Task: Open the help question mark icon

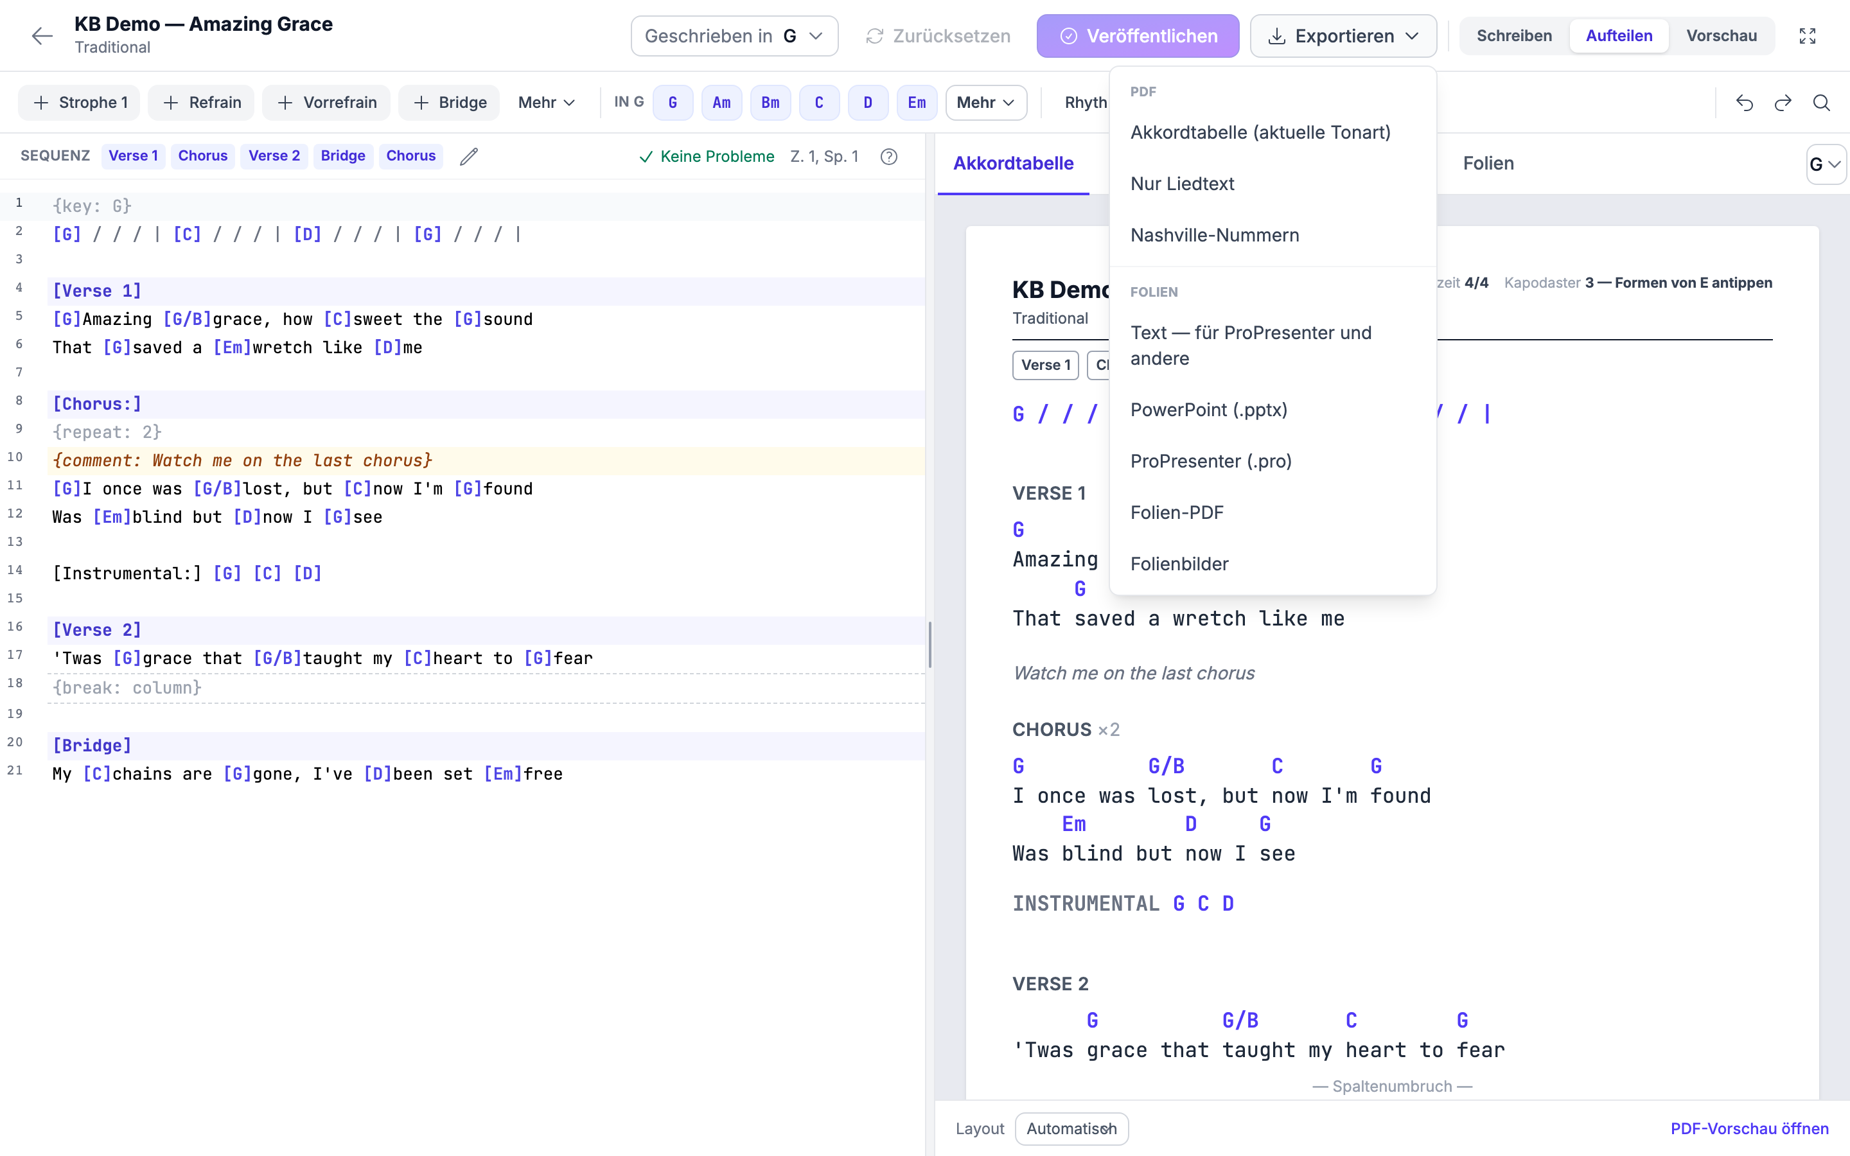Action: [888, 156]
